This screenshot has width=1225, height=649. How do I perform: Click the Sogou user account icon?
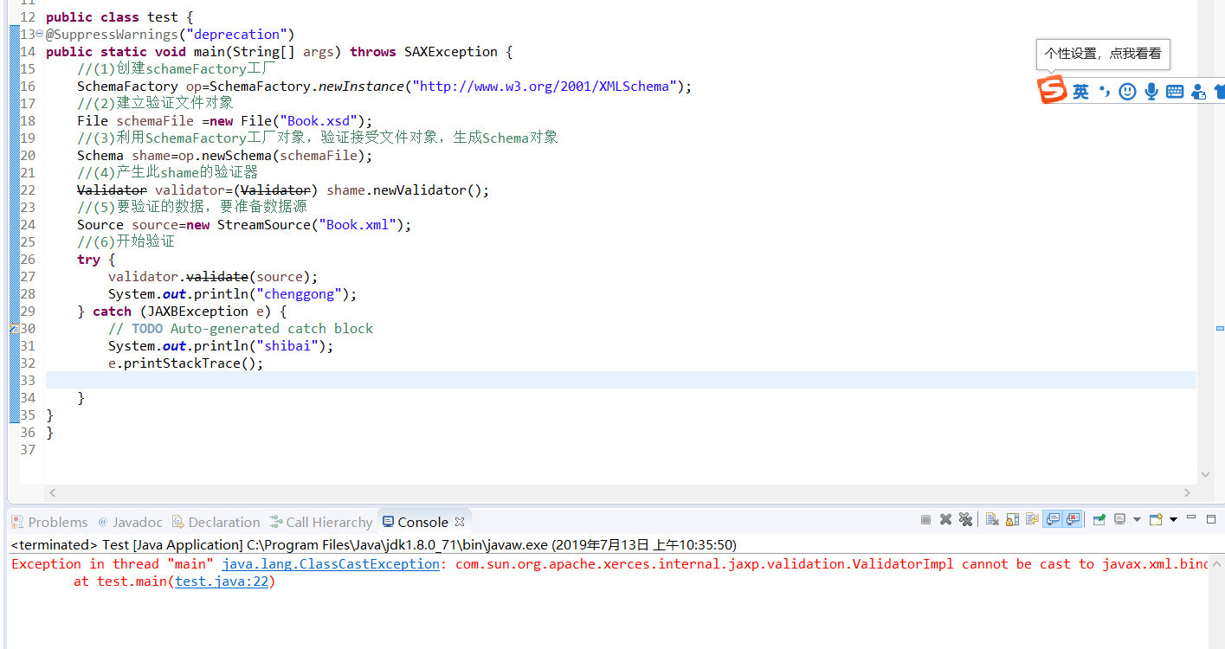click(1198, 91)
